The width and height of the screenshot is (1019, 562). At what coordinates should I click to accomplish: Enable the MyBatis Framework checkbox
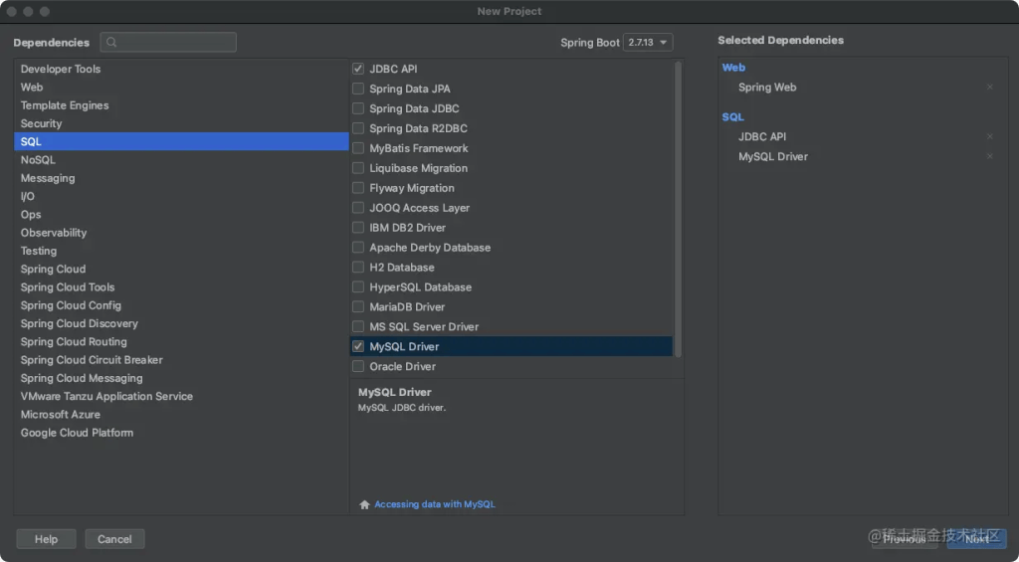click(x=358, y=148)
